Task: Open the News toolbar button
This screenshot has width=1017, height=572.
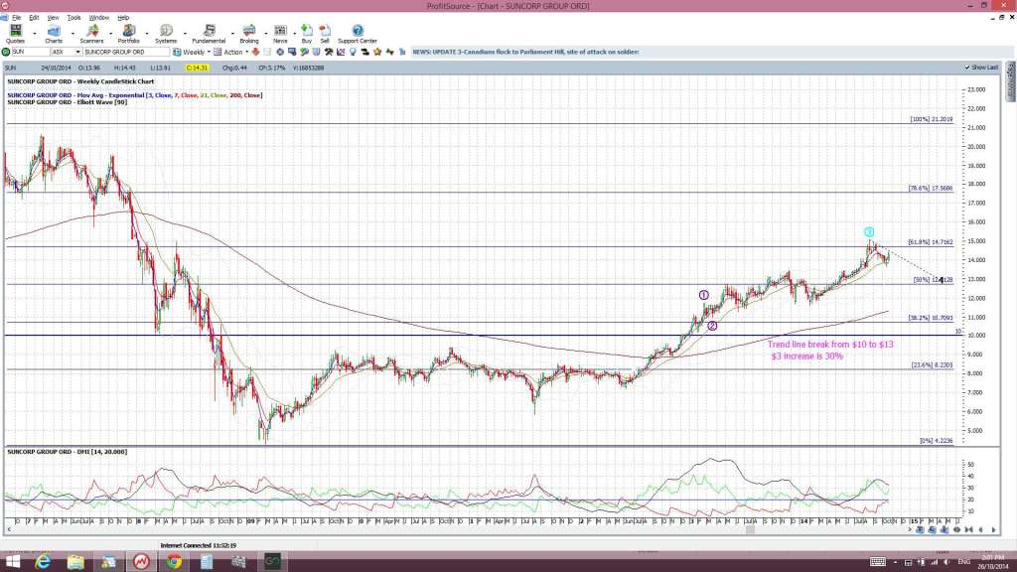Action: 280,34
